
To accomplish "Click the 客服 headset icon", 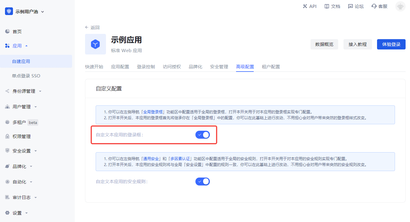I will pyautogui.click(x=374, y=6).
